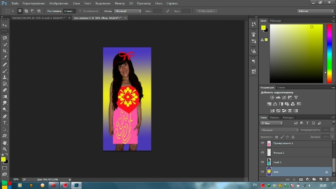Select the Move tool
Viewport: 336px width, 189px height.
[x=5, y=25]
